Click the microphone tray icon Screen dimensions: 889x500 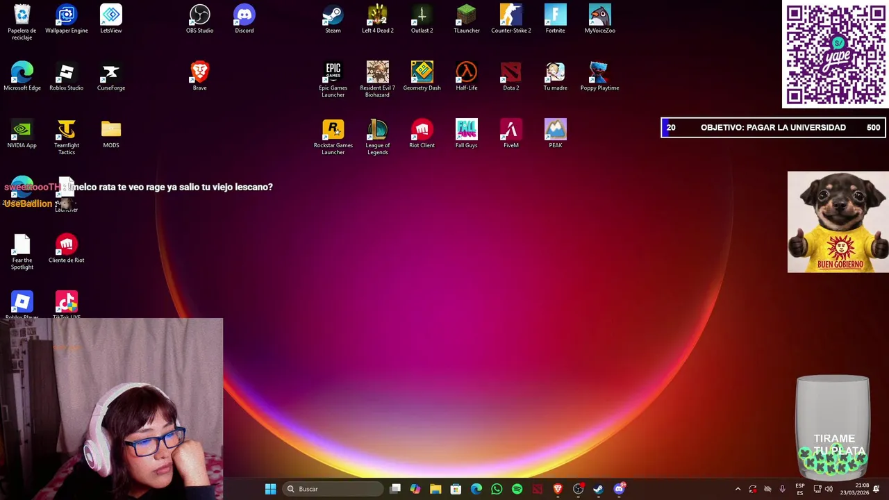coord(782,489)
